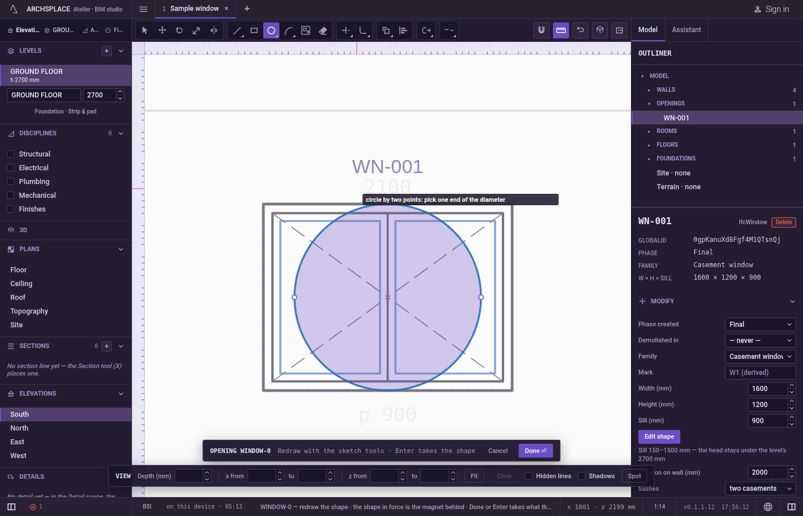Switch to the Assistant tab
The image size is (803, 516).
pos(687,30)
